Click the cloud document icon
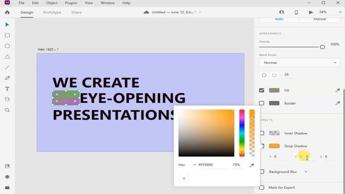This screenshot has height=194, width=345. (146, 12)
